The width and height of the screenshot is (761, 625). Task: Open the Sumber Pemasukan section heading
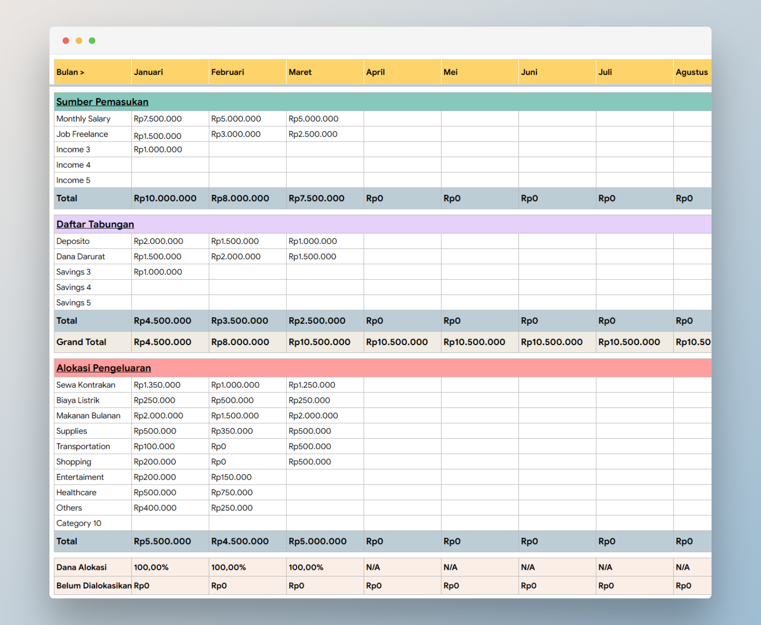(102, 102)
